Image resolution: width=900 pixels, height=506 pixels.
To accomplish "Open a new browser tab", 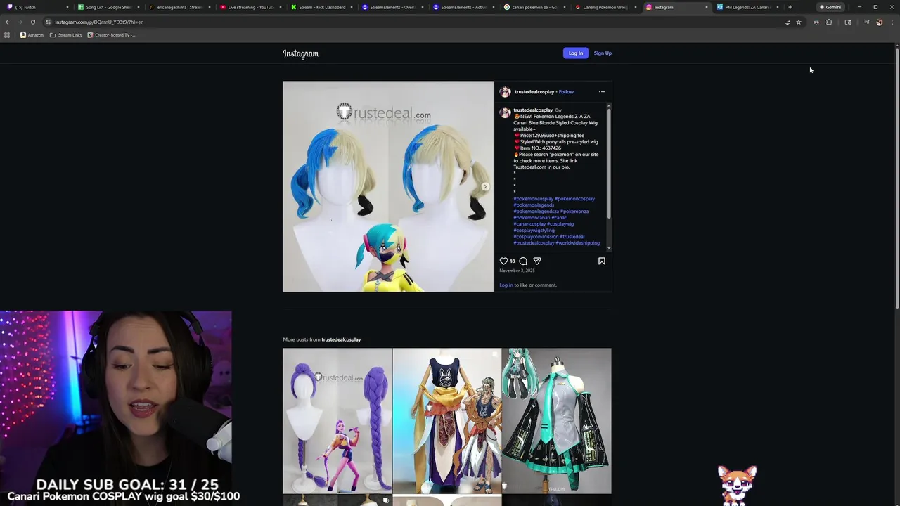I will coord(790,7).
